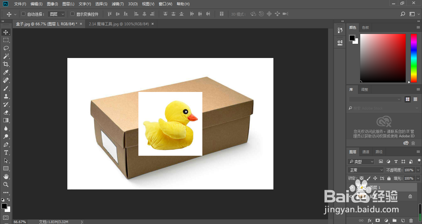Select the Hand tool
This screenshot has width=422, height=224.
click(x=6, y=176)
